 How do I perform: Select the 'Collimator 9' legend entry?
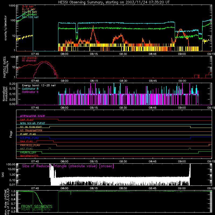tap(30, 92)
